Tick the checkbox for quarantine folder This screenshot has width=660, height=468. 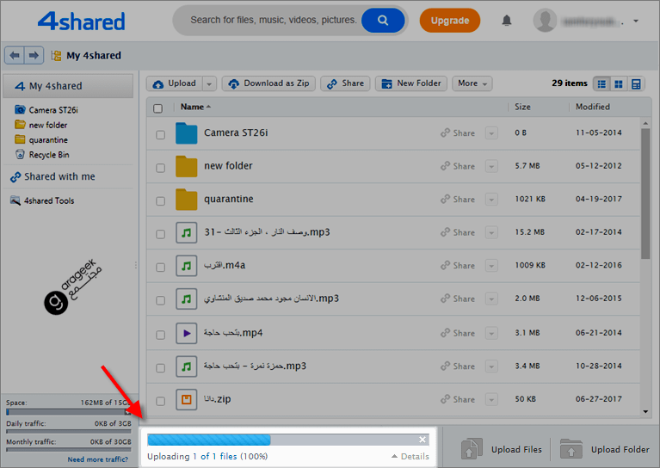coord(160,200)
